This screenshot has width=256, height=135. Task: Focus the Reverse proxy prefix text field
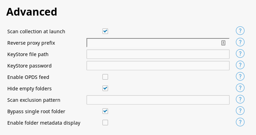(158, 43)
